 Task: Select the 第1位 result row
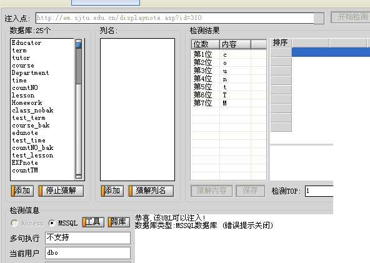click(228, 55)
